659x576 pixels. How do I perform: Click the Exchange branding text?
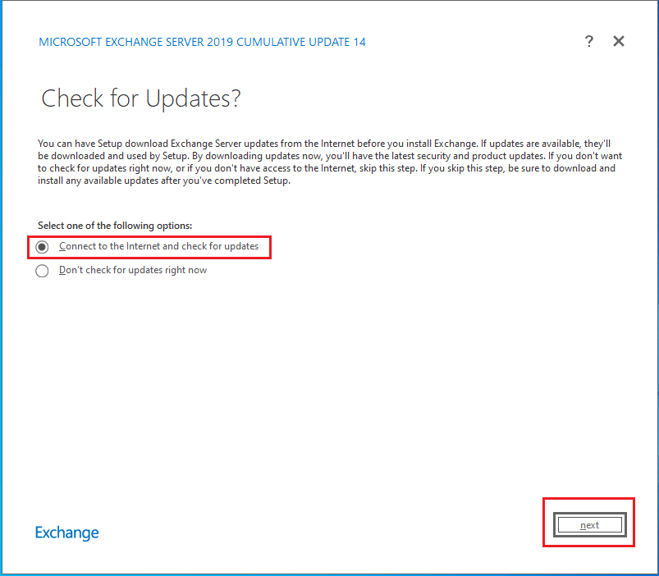click(66, 533)
